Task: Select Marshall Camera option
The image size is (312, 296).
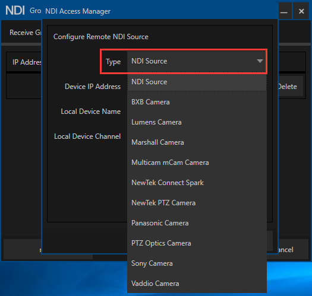Action: tap(197, 142)
